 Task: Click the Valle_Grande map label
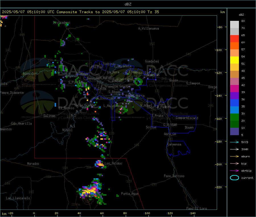pyautogui.click(x=84, y=105)
